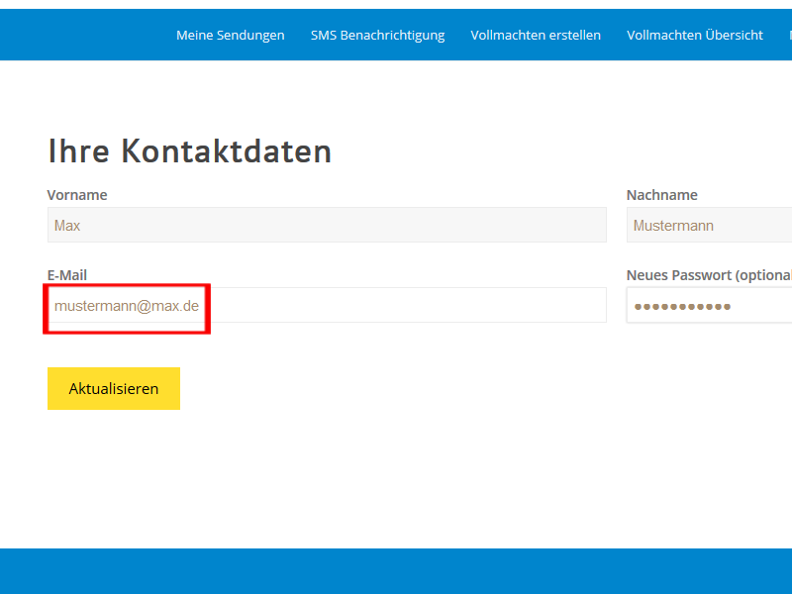This screenshot has width=792, height=594.
Task: Select Vollmachten erstellen in navigation
Action: (536, 35)
